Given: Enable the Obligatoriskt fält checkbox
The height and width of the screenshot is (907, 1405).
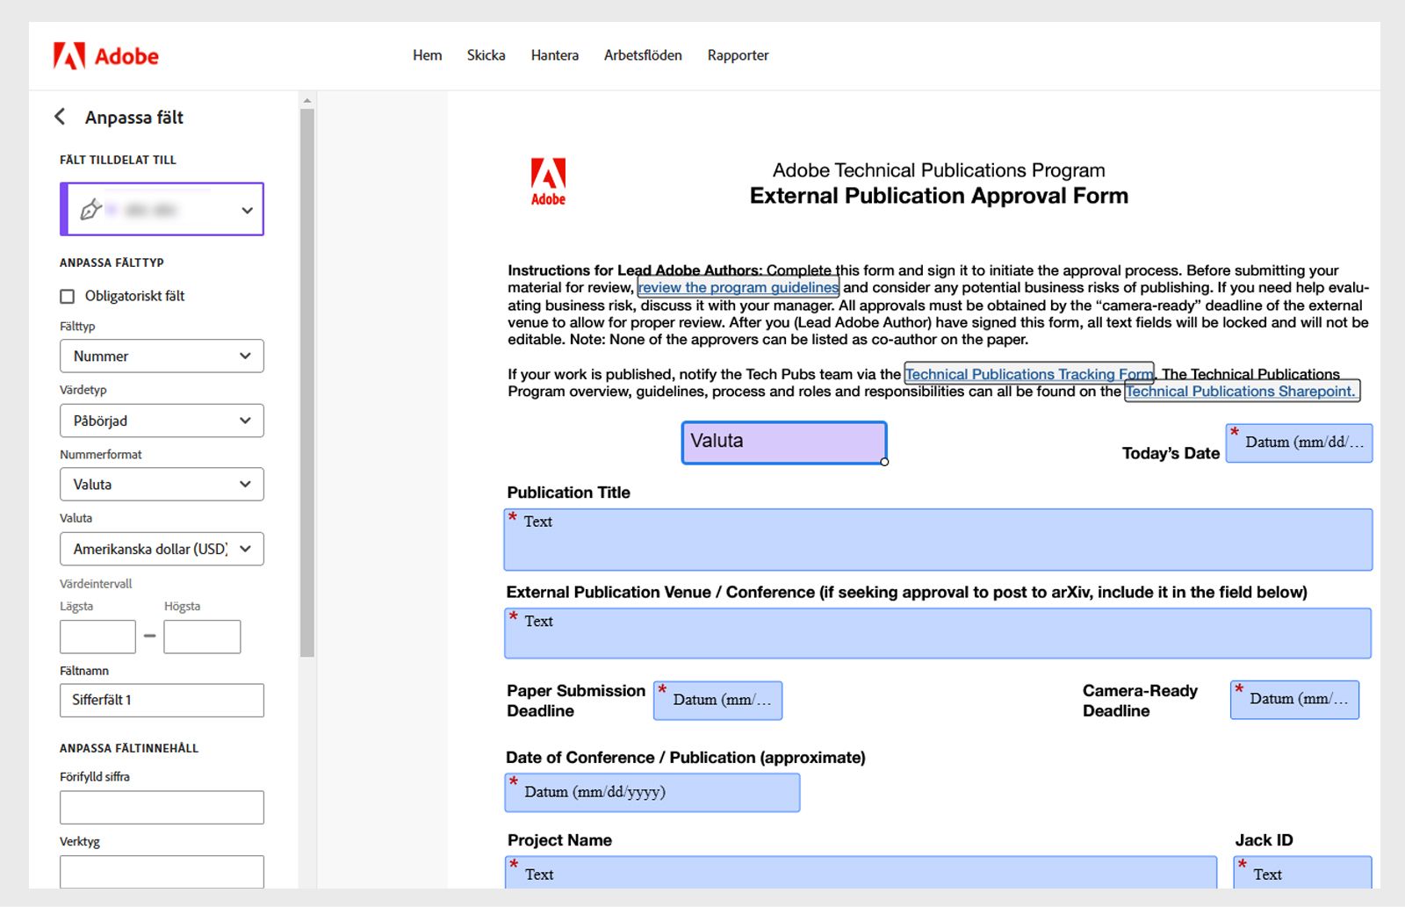Looking at the screenshot, I should (67, 297).
